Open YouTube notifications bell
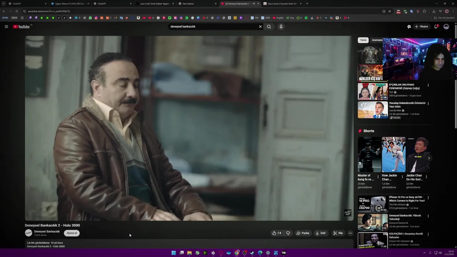Image resolution: width=457 pixels, height=257 pixels. 436,26
